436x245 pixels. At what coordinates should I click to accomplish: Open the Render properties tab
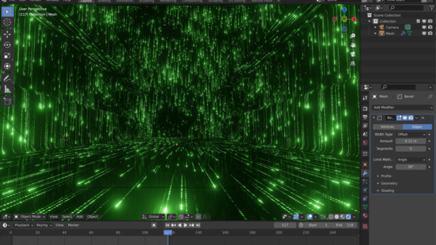[x=365, y=109]
